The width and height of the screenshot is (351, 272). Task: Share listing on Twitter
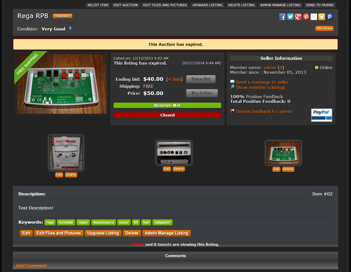click(290, 17)
